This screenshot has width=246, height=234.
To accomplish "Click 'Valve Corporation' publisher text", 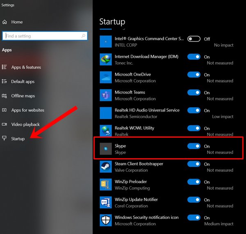I will 131,170.
